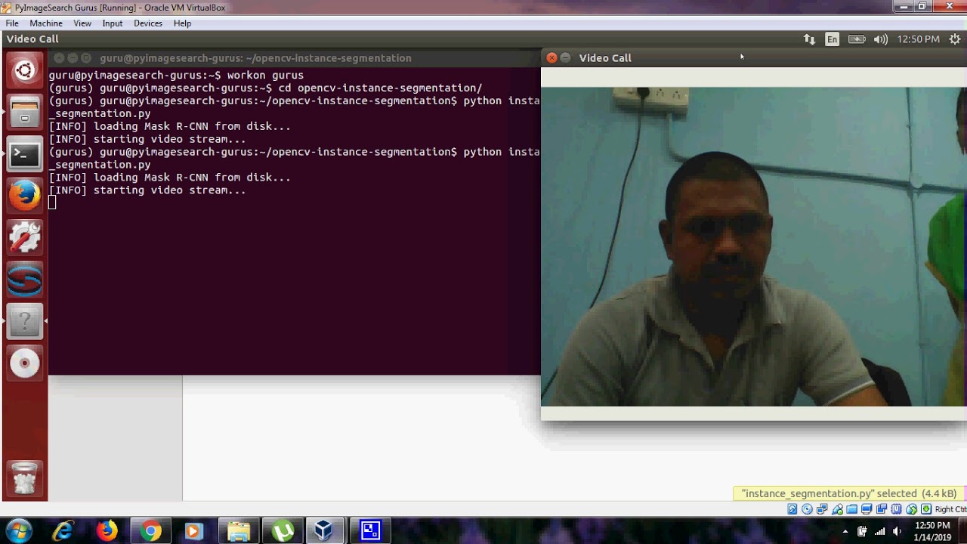Open the VirtualBox File menu
Image resolution: width=967 pixels, height=544 pixels.
(12, 23)
